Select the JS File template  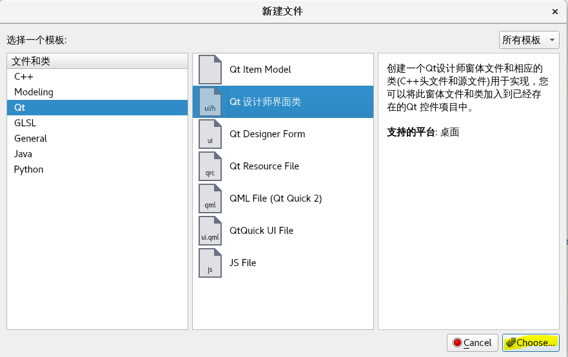point(283,263)
